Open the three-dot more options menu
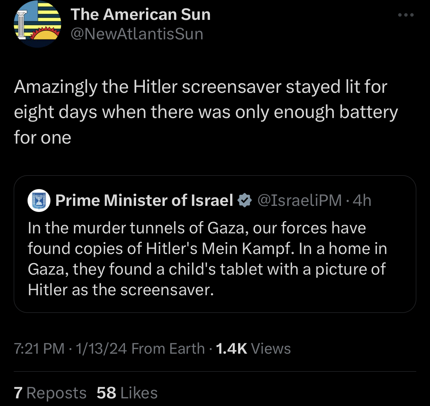This screenshot has height=406, width=430. click(x=406, y=15)
